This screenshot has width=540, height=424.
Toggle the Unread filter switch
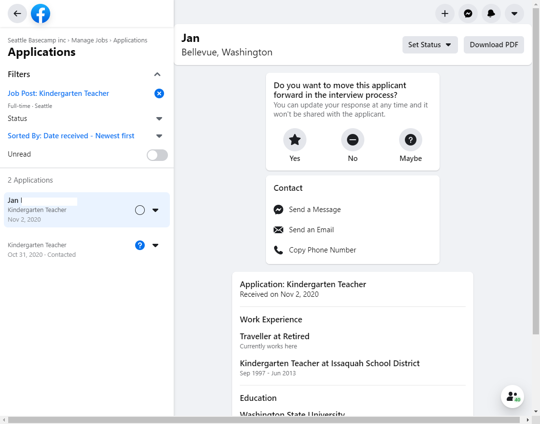[157, 154]
